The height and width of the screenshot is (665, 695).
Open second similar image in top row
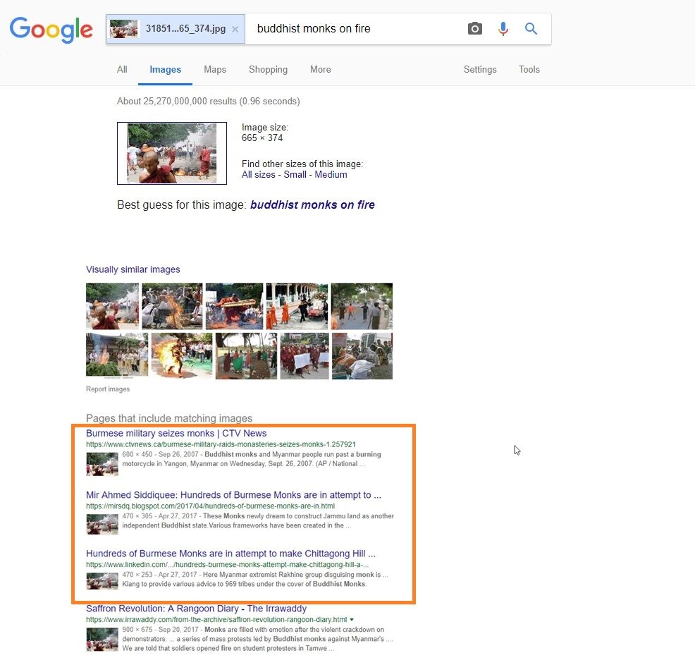point(172,306)
